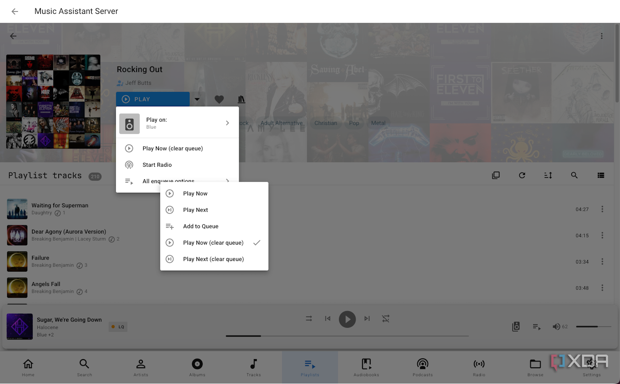This screenshot has height=384, width=620.
Task: Select checked Play Now (clear queue) submenu option
Action: (214, 242)
